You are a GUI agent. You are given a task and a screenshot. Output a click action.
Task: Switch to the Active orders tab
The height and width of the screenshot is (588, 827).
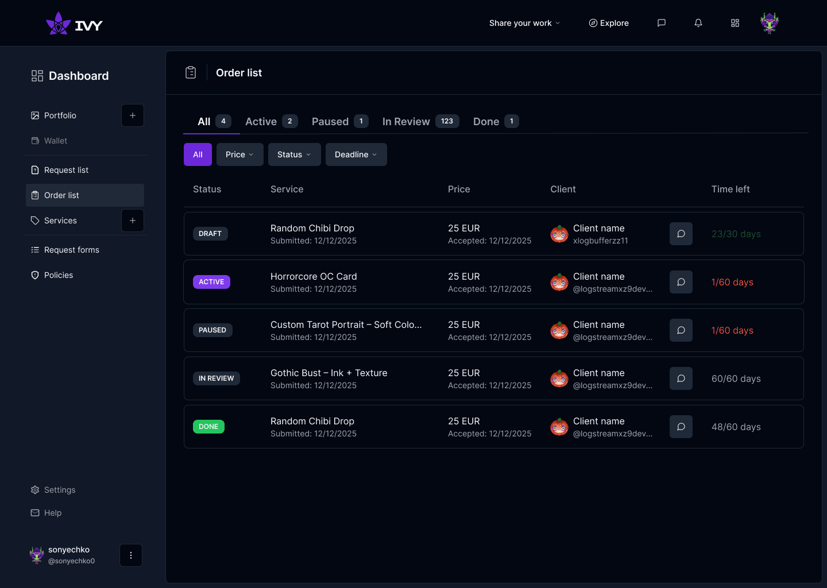pos(271,121)
